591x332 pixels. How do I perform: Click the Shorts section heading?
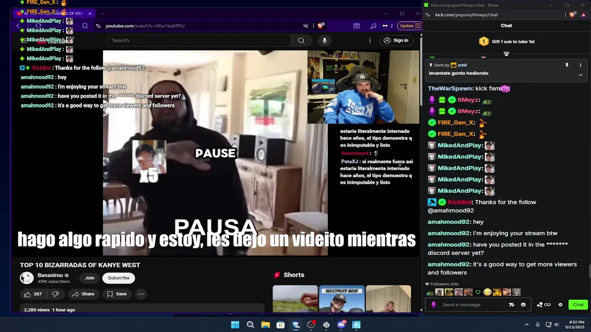click(294, 275)
